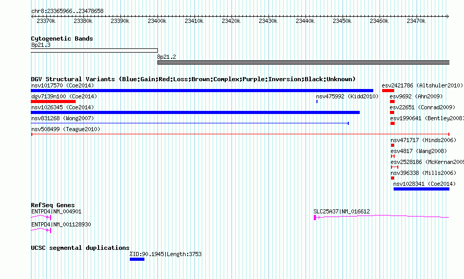
Task: Open the esv1990641 (Bentley2008) variant label
Action: coord(426,118)
